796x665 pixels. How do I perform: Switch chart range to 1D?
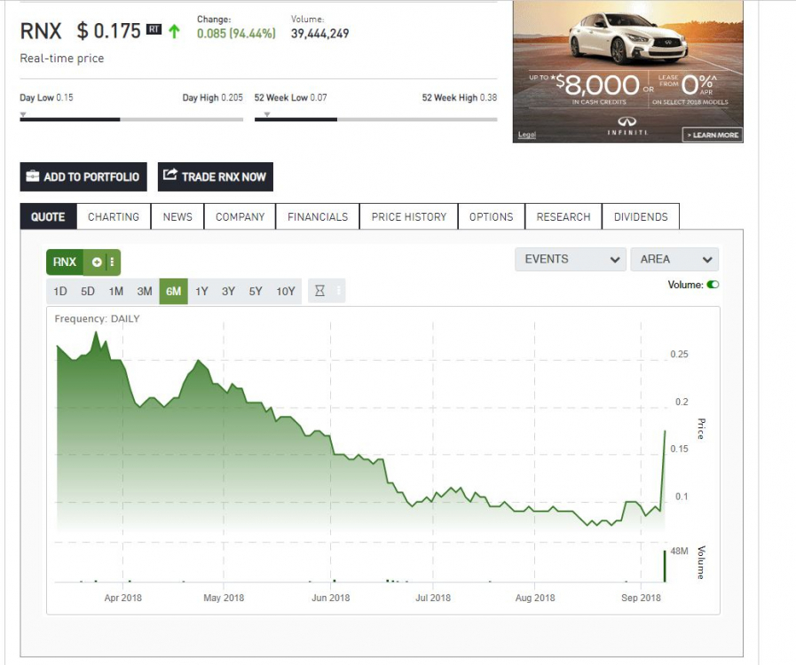click(60, 291)
